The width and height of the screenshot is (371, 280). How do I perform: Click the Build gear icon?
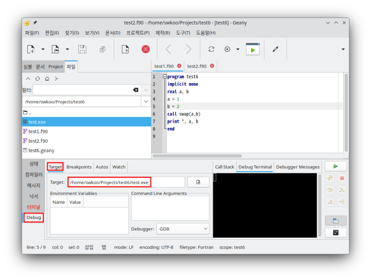(x=227, y=49)
